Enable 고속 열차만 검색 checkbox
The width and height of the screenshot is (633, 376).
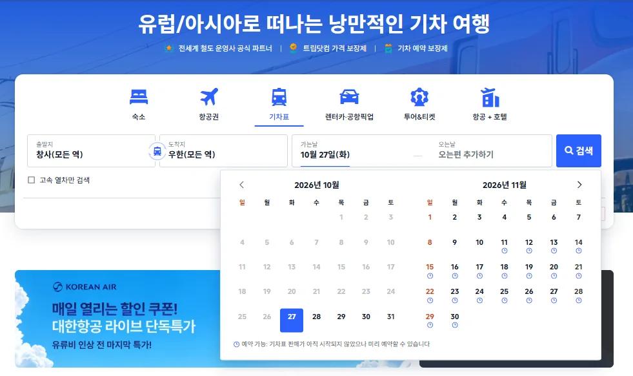click(32, 180)
